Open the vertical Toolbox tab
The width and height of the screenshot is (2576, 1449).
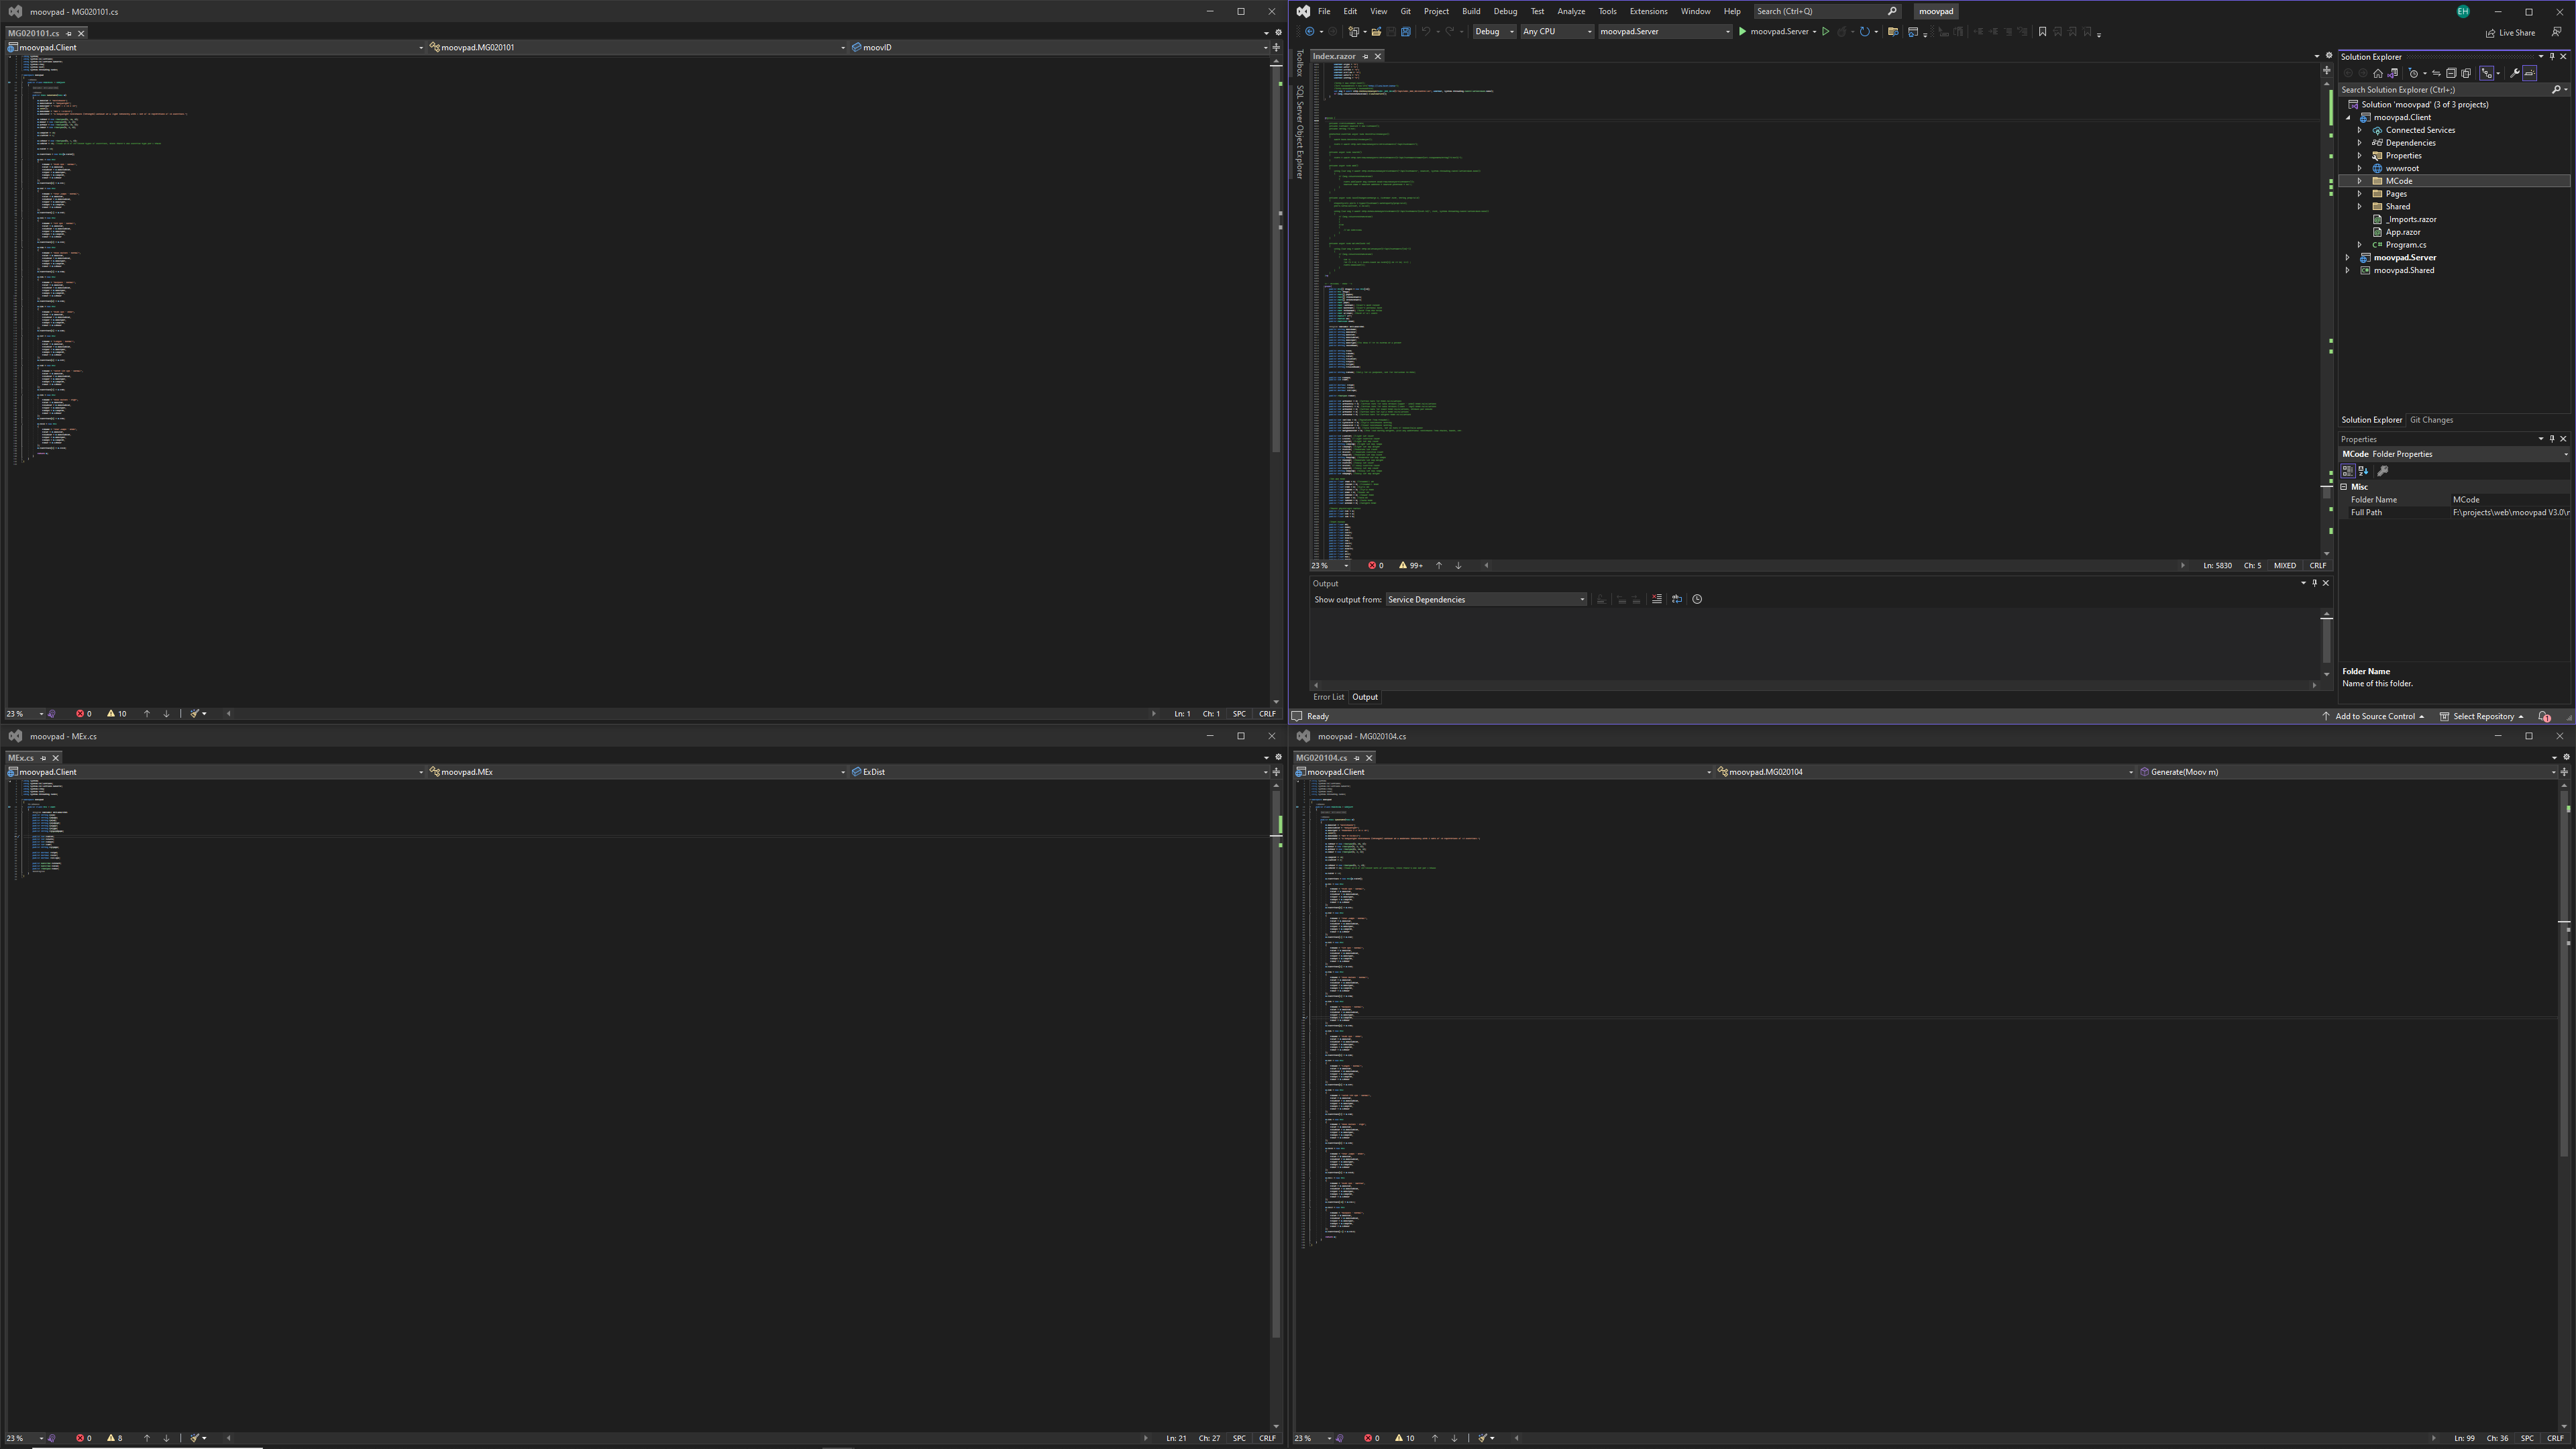coord(1300,64)
